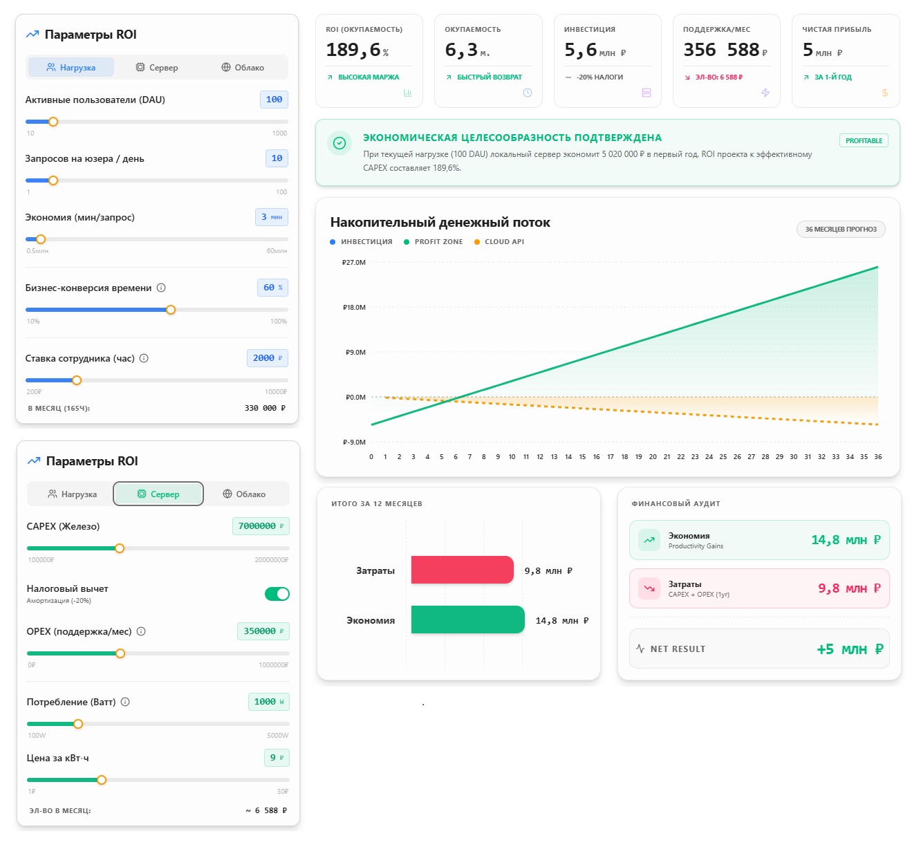Click the info icon next to OPEX (поддержка/мес)
The image size is (921, 847).
(141, 631)
